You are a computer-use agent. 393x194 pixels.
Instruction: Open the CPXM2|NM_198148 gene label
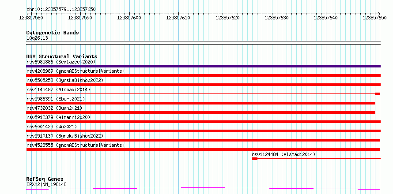46,184
